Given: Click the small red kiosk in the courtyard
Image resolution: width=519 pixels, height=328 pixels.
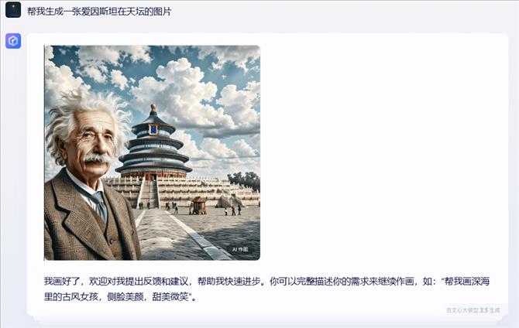Looking at the screenshot, I should point(199,206).
